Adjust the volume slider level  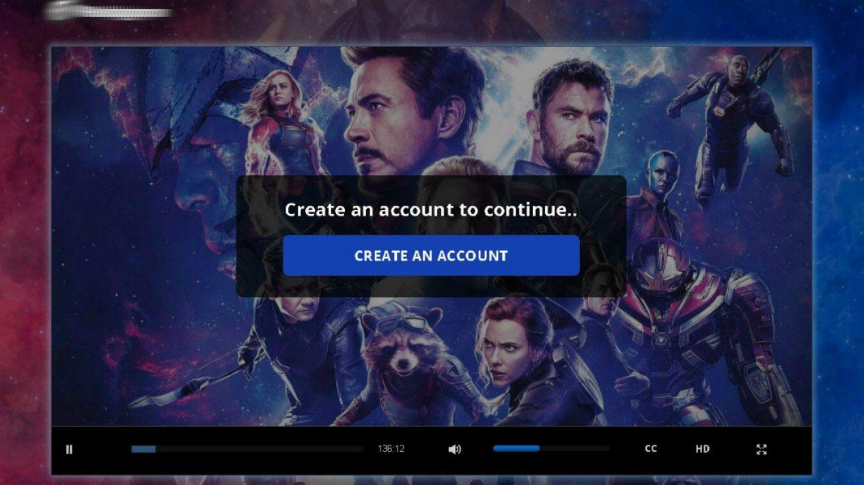551,449
